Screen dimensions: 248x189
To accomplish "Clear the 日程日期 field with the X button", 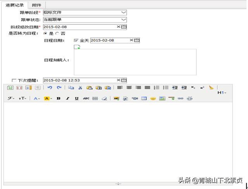I will click(131, 40).
